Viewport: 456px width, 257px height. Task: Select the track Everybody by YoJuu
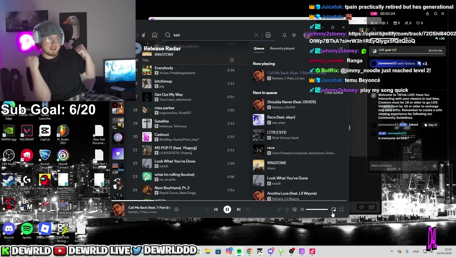pos(188,70)
